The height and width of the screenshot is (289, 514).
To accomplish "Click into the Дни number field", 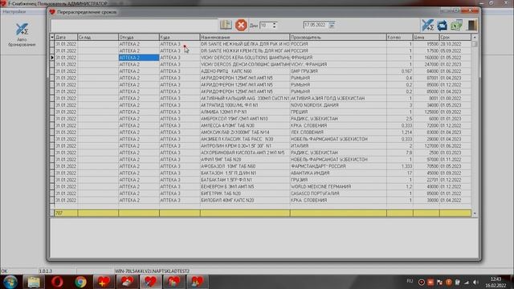I will point(266,25).
